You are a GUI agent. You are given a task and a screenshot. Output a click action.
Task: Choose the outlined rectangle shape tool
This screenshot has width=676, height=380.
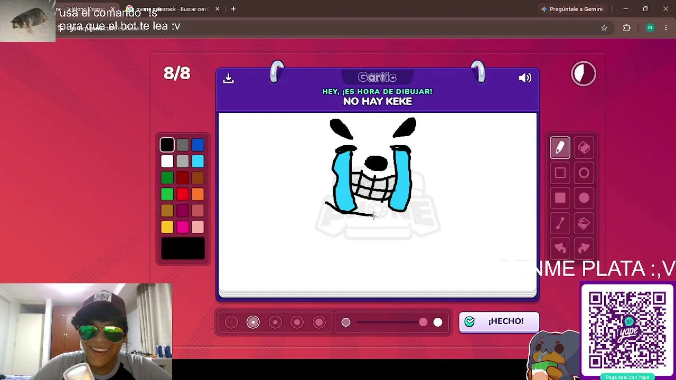click(560, 173)
